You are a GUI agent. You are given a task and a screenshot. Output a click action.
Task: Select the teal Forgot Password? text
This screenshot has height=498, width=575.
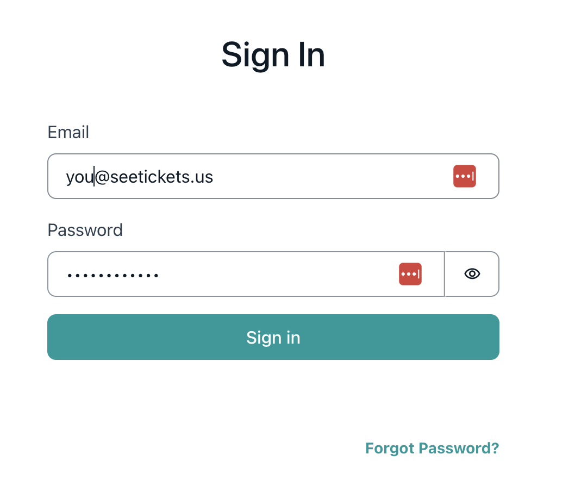coord(432,448)
